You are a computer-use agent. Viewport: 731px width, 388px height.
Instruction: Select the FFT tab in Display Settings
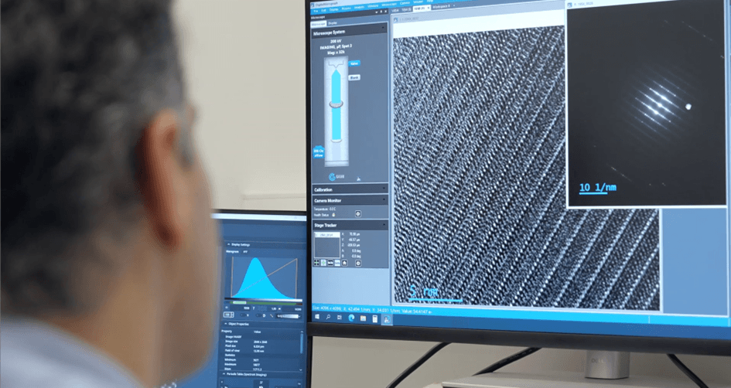[x=245, y=251]
